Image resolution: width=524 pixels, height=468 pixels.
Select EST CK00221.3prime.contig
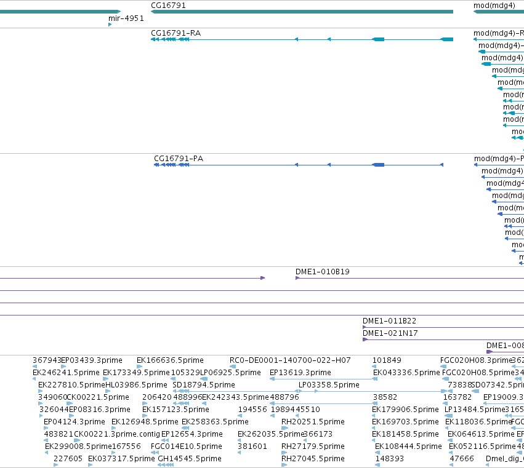pos(117,434)
